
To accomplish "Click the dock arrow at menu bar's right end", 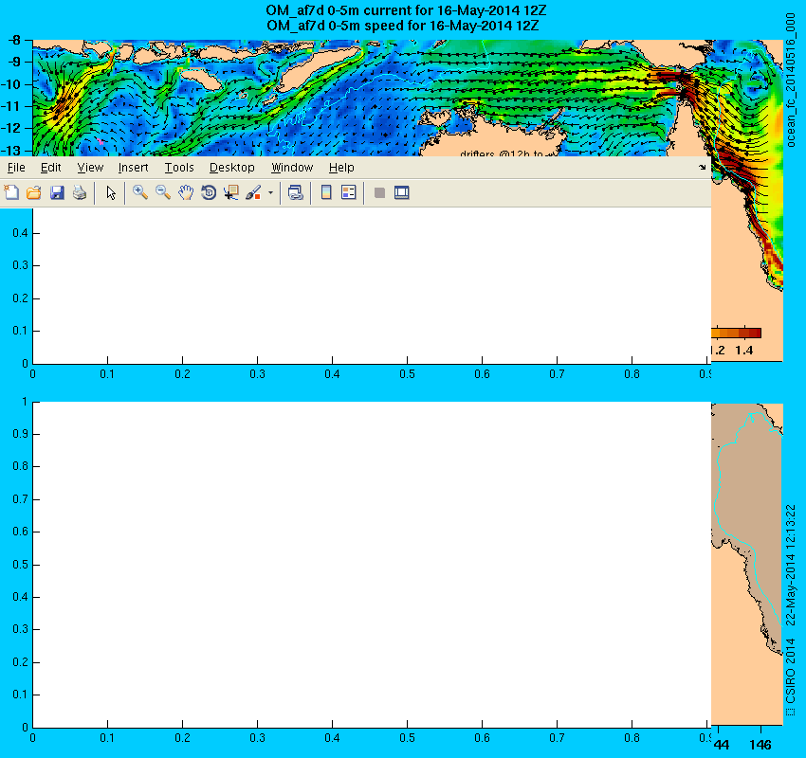I will coord(702,168).
